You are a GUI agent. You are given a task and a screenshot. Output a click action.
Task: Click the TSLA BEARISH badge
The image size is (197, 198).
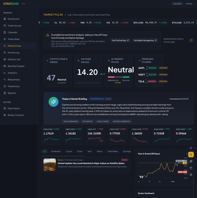(x=152, y=81)
